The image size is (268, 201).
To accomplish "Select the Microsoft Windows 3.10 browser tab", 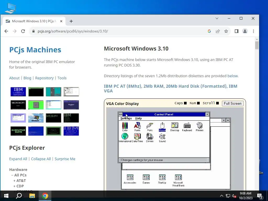I will tap(34, 21).
